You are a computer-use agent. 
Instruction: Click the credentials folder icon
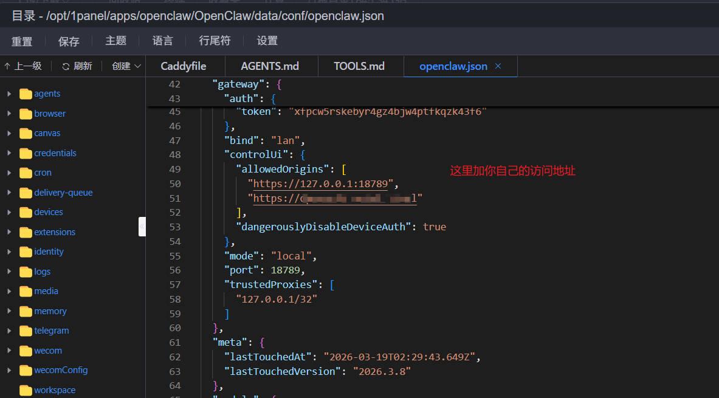26,153
